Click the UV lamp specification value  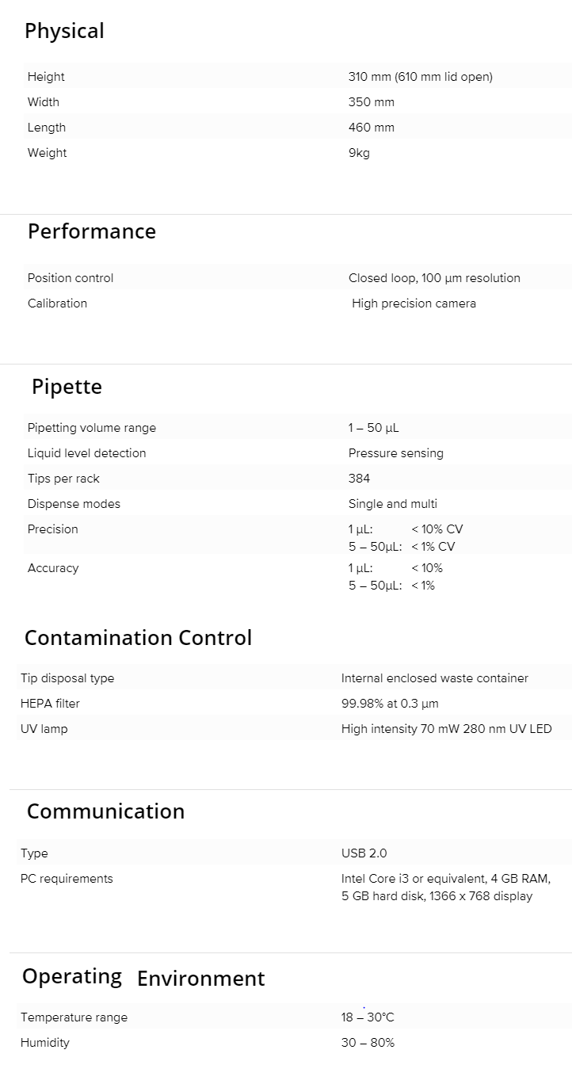pyautogui.click(x=446, y=729)
